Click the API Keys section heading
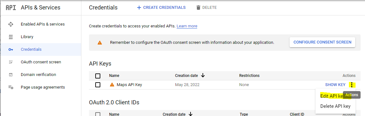This screenshot has width=365, height=116. pyautogui.click(x=100, y=64)
